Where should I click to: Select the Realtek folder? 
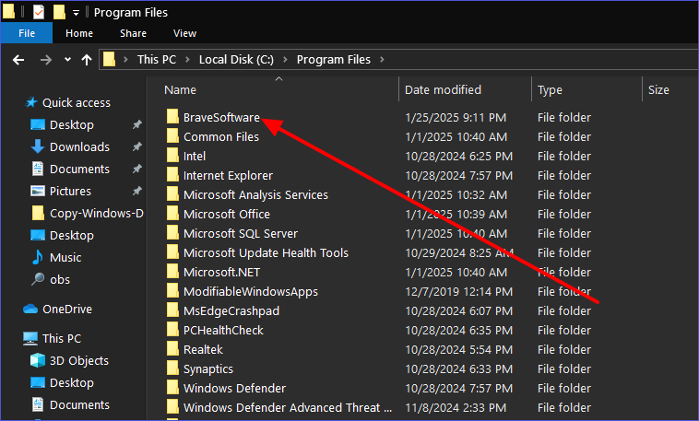pyautogui.click(x=203, y=350)
